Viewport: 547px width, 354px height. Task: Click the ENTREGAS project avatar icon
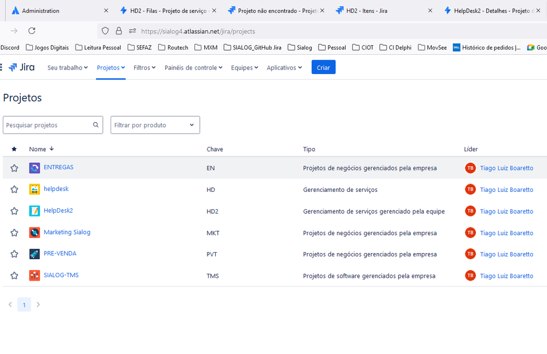click(34, 168)
